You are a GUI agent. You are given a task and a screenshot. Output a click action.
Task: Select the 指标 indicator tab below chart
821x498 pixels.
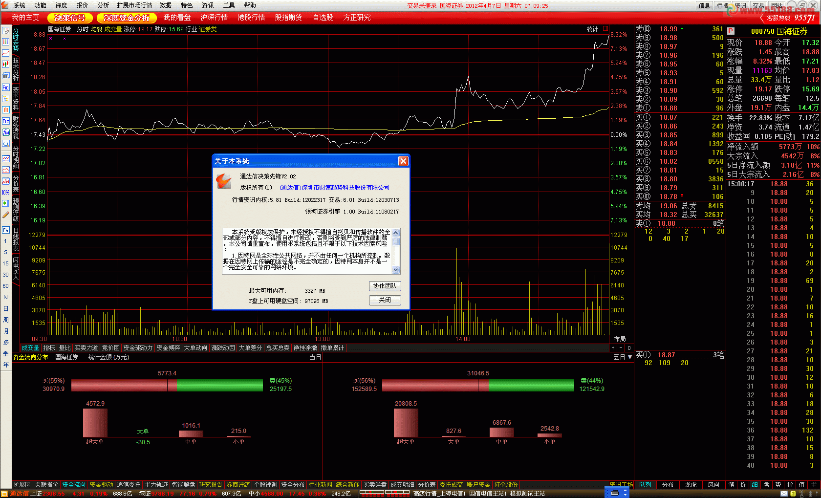coord(49,348)
